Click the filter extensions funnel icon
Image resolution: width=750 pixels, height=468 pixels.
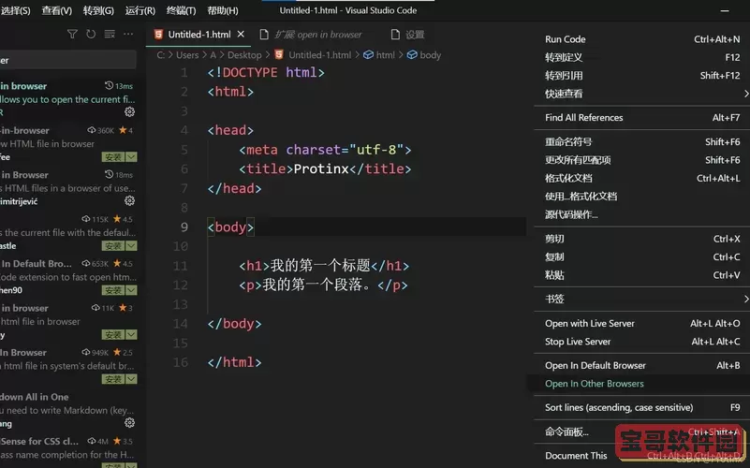72,34
